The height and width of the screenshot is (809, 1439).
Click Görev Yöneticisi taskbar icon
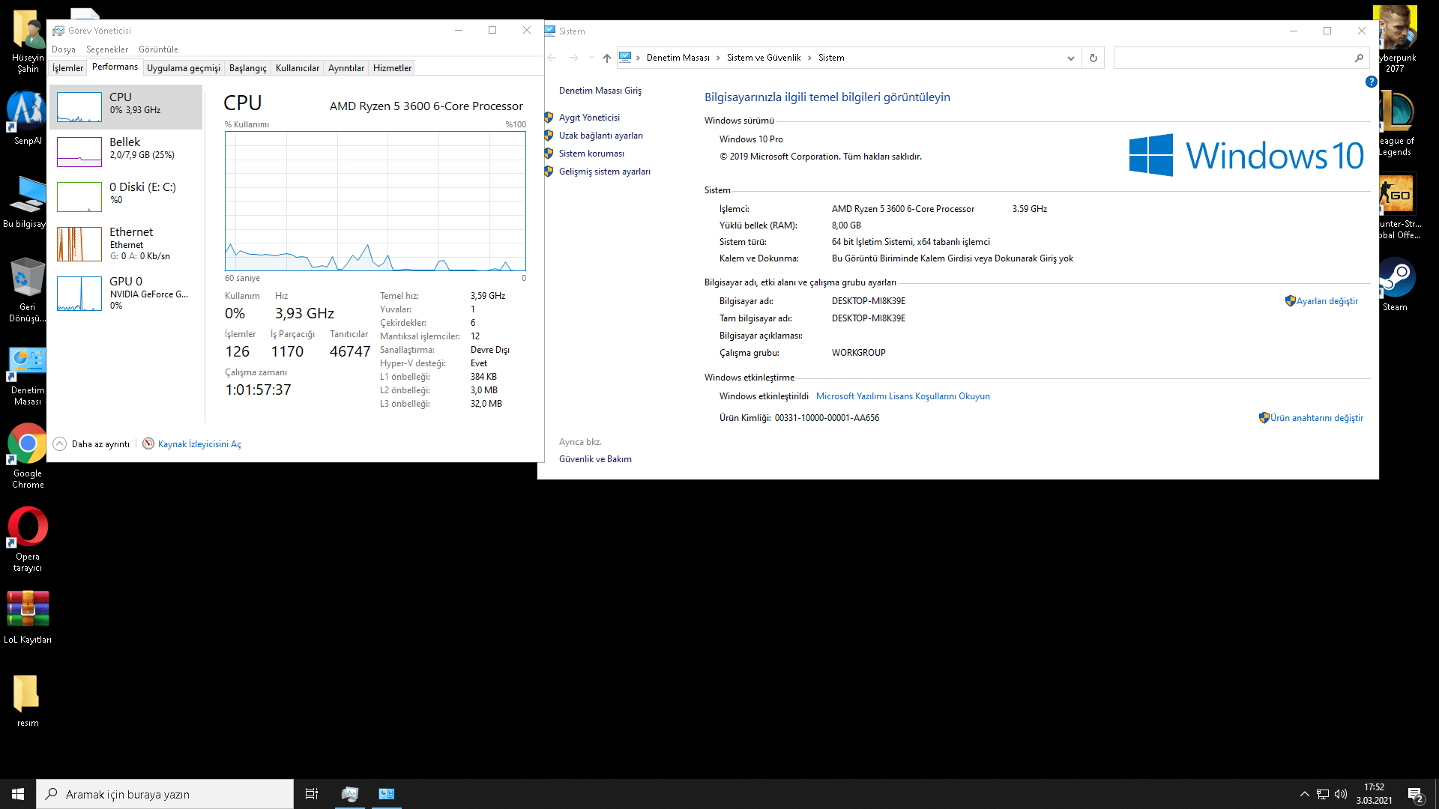350,794
